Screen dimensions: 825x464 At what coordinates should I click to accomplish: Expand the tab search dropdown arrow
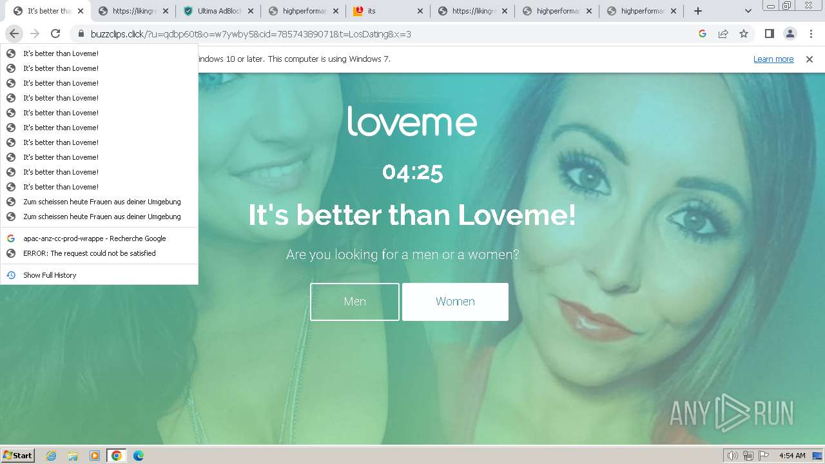coord(748,11)
